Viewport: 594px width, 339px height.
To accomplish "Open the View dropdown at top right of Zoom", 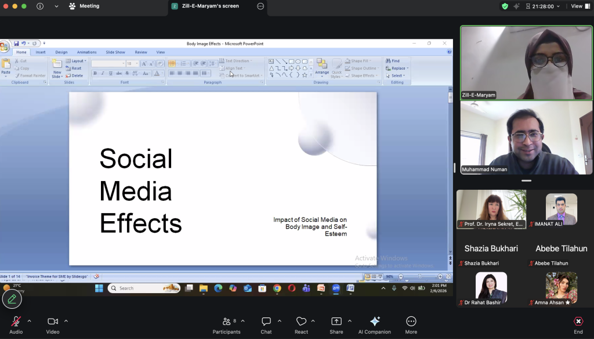I will pyautogui.click(x=580, y=6).
